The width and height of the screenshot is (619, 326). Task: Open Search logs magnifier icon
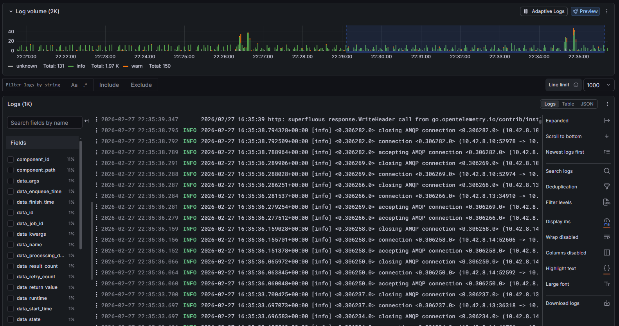[x=606, y=171]
